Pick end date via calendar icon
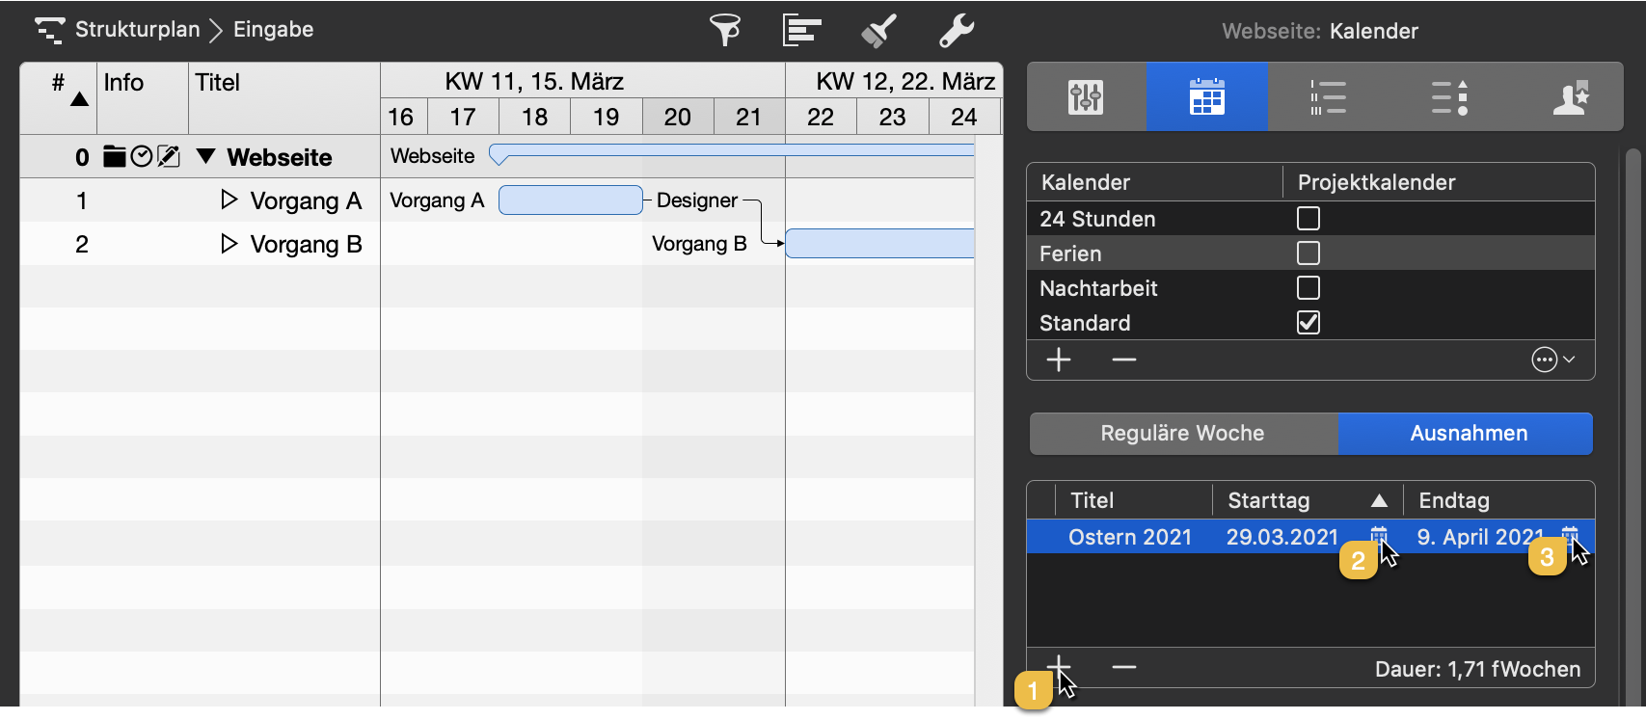This screenshot has width=1646, height=720. click(1570, 536)
